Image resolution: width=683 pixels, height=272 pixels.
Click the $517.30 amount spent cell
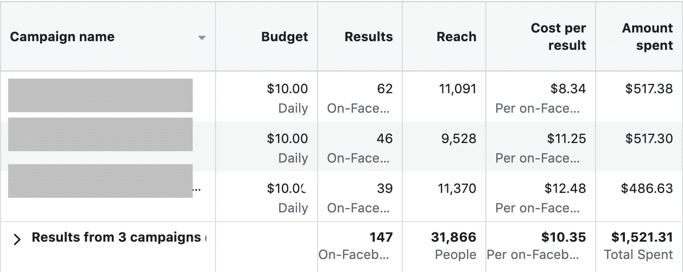pos(649,139)
